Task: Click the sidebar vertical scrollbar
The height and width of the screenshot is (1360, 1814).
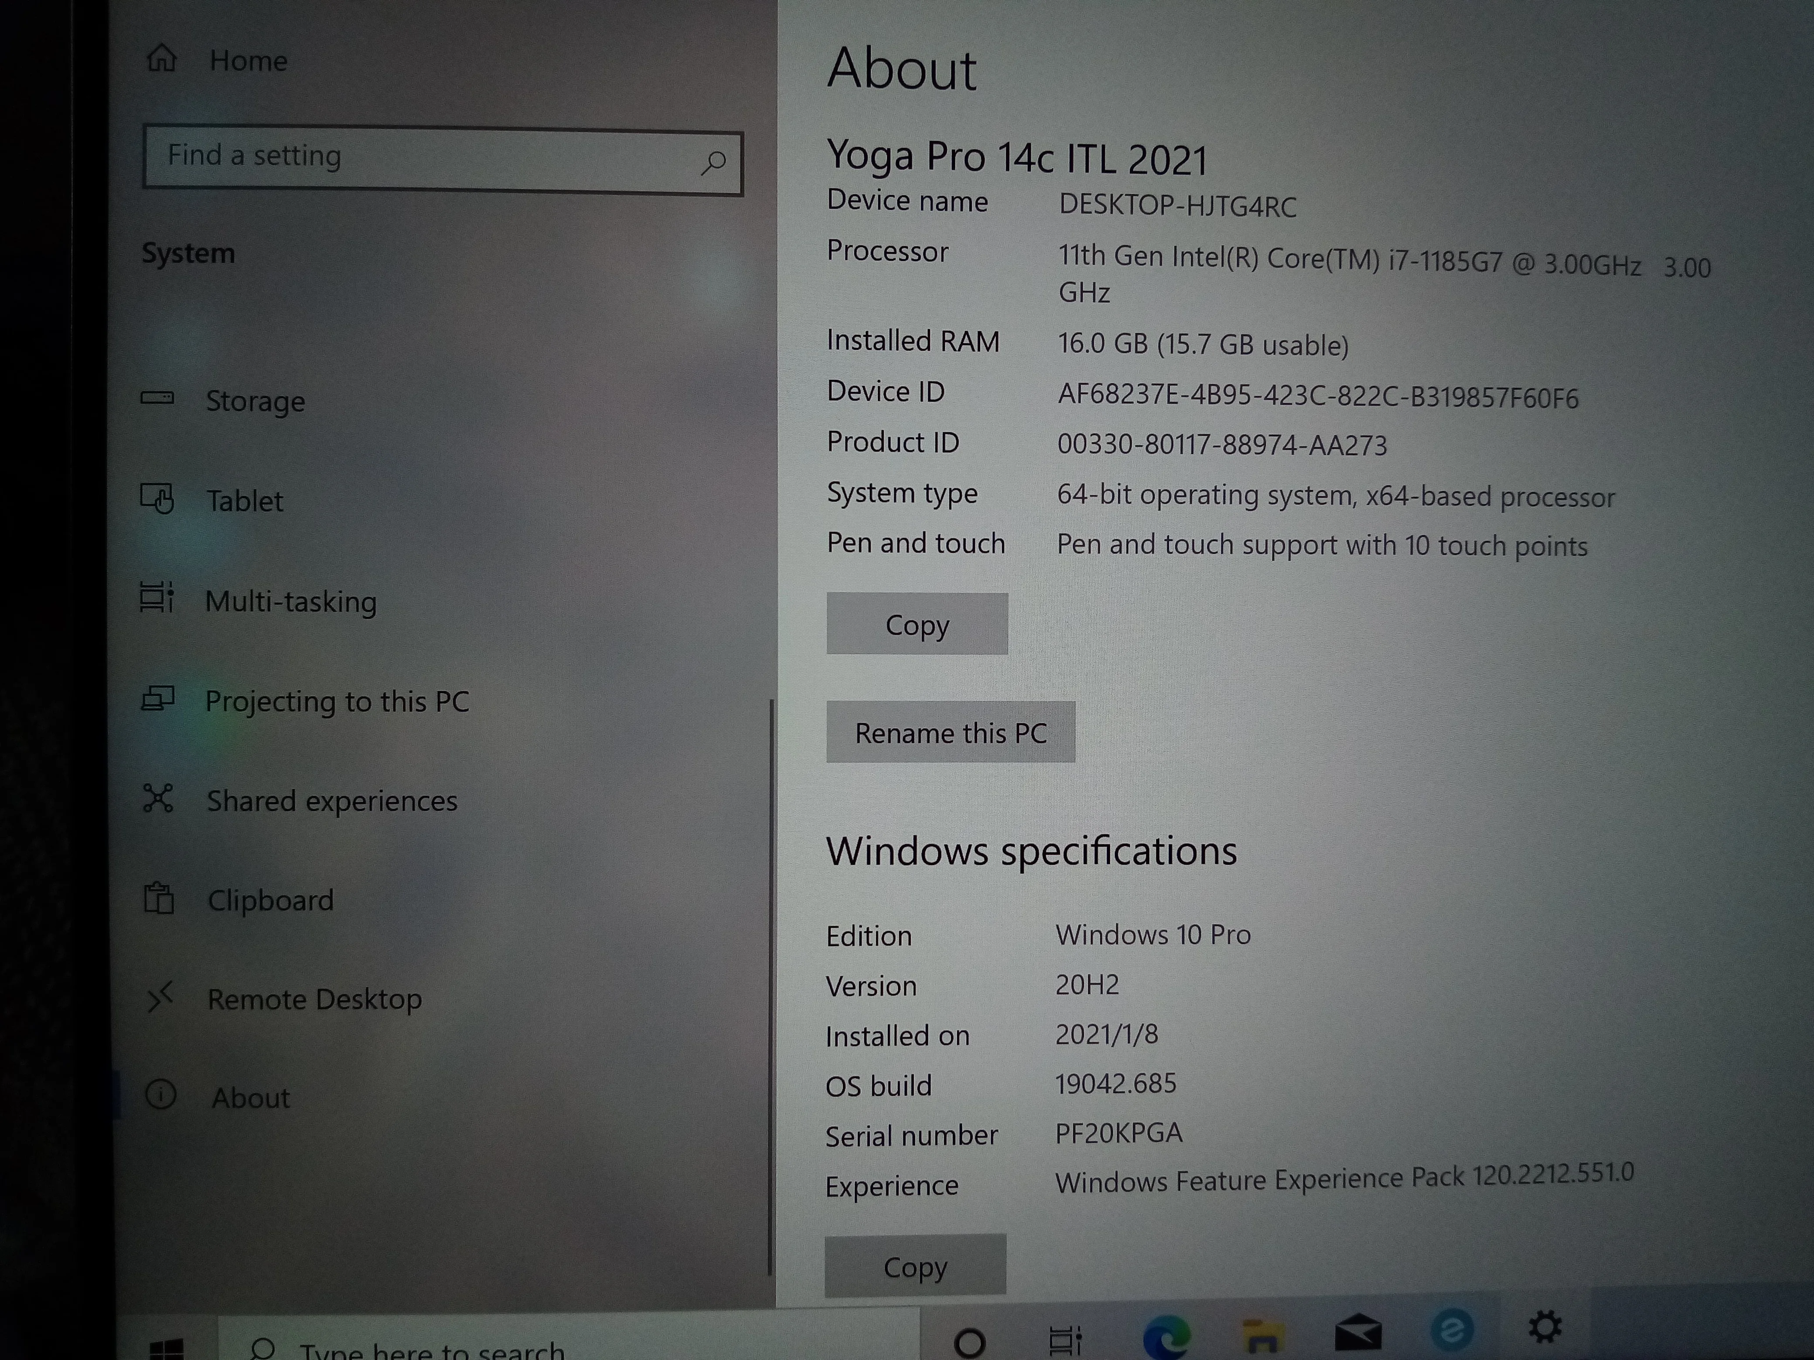Action: point(770,984)
